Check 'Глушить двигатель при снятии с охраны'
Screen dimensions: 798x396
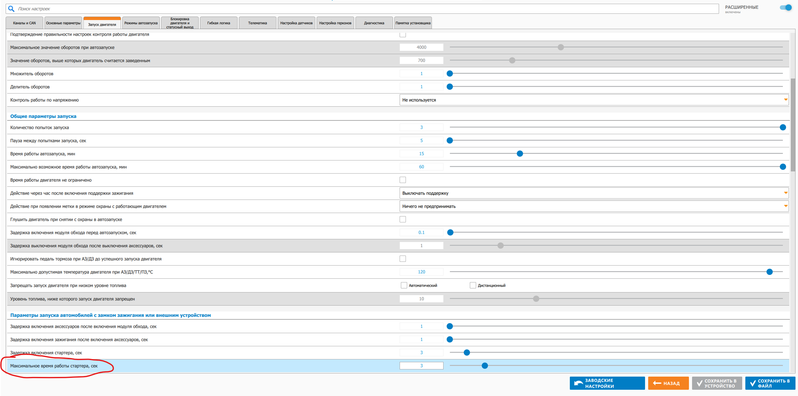403,219
